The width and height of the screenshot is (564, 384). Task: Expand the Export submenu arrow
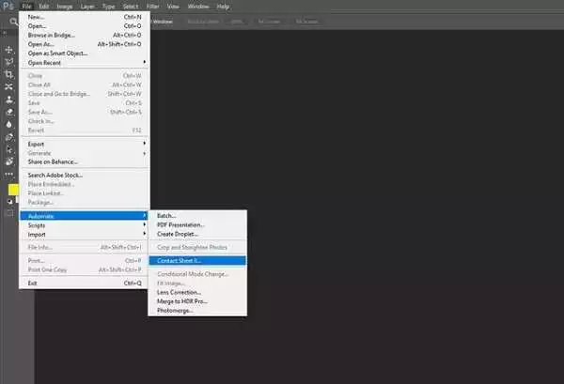click(144, 144)
